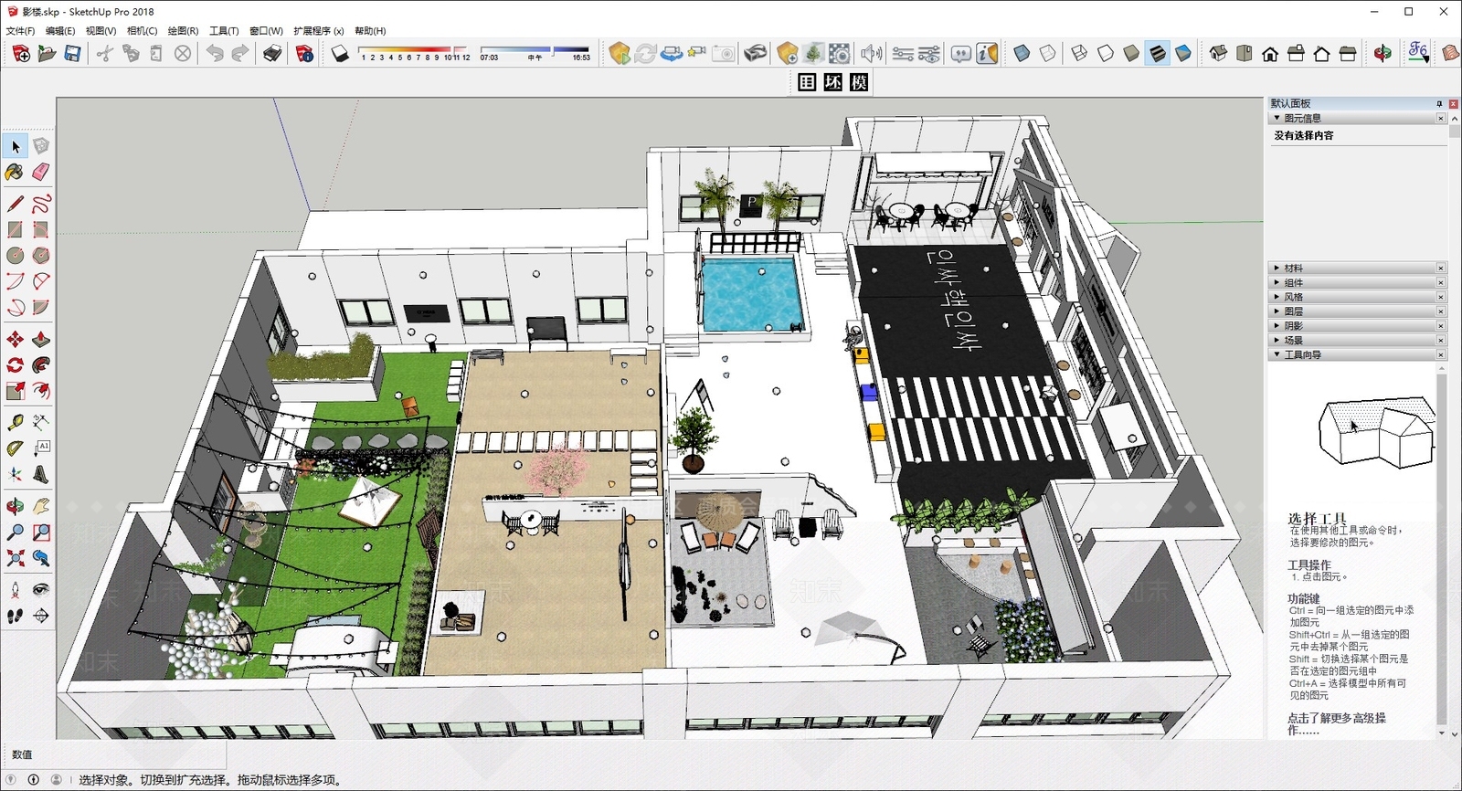Screen dimensions: 1462x791
Task: Click the 模 toolbar button
Action: 859,82
